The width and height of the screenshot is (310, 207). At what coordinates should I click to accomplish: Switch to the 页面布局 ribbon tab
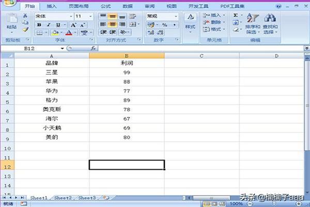tap(79, 6)
